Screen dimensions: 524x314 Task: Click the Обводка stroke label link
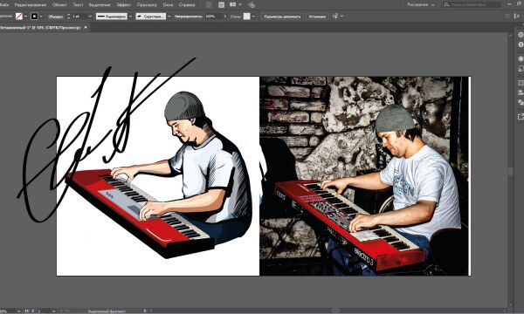coord(56,17)
